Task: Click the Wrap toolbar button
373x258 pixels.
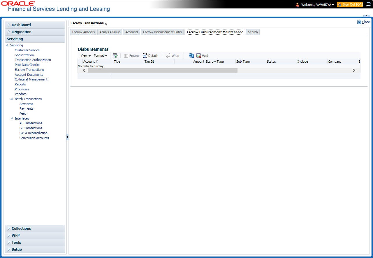Action: 173,56
